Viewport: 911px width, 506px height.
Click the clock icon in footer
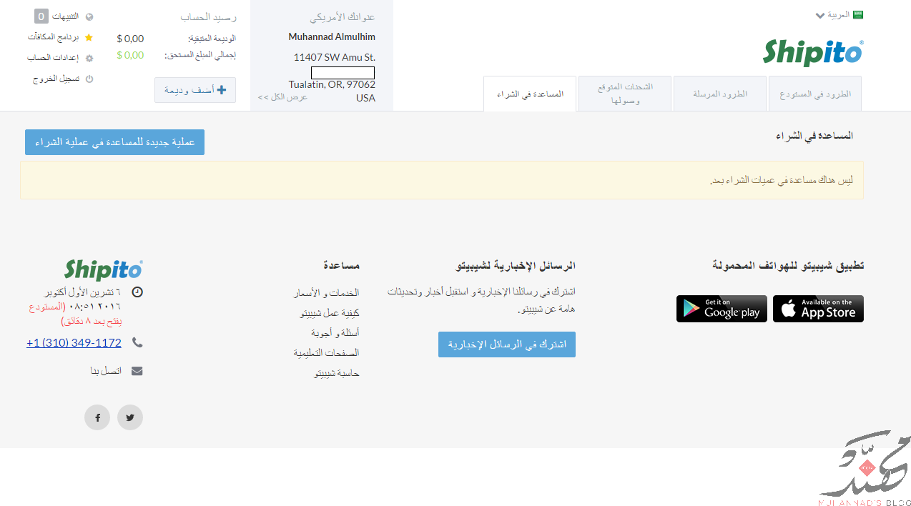pos(137,292)
